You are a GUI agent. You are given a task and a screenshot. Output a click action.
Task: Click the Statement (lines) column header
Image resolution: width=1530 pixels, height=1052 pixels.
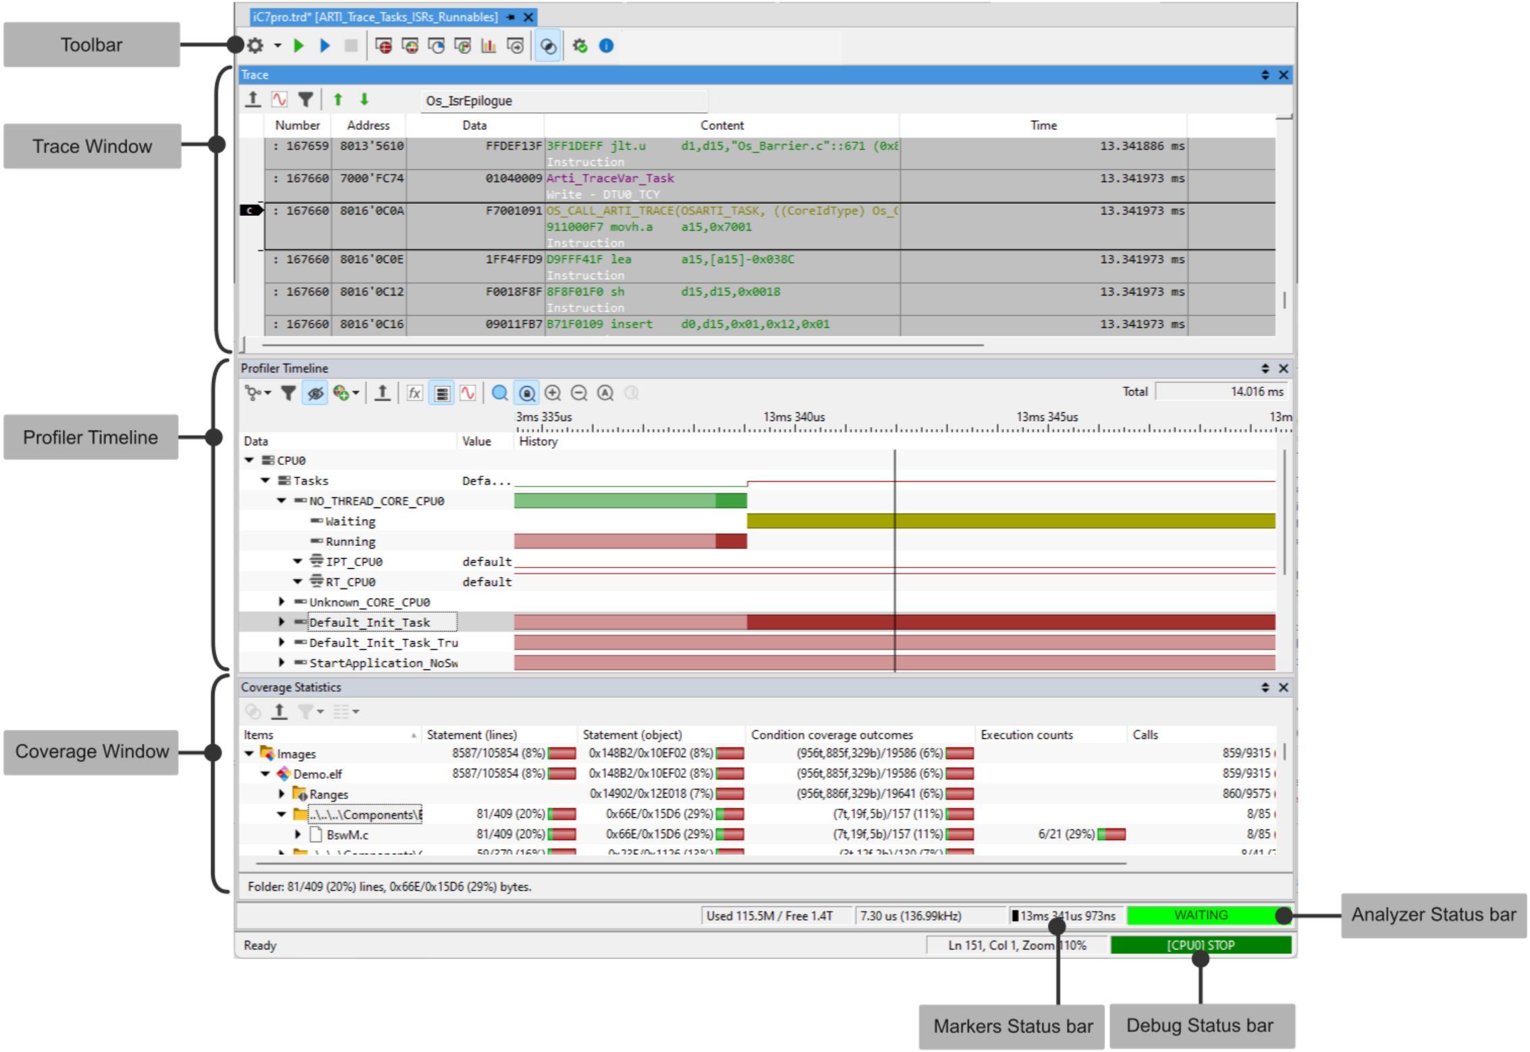click(499, 735)
